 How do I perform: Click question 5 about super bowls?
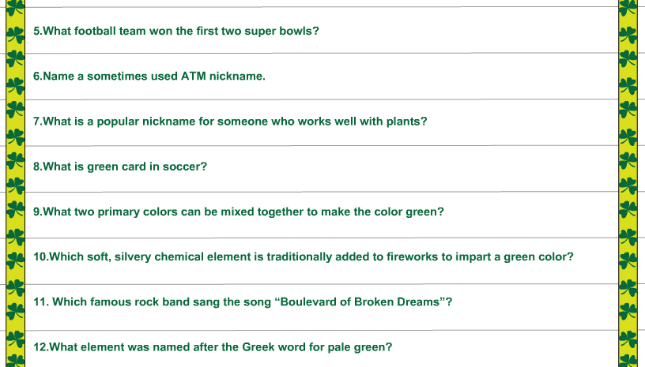click(x=176, y=32)
